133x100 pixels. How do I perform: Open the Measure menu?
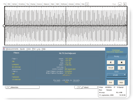46,4
